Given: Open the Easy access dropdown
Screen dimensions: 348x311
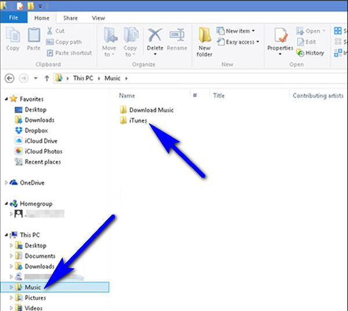Looking at the screenshot, I should click(238, 42).
